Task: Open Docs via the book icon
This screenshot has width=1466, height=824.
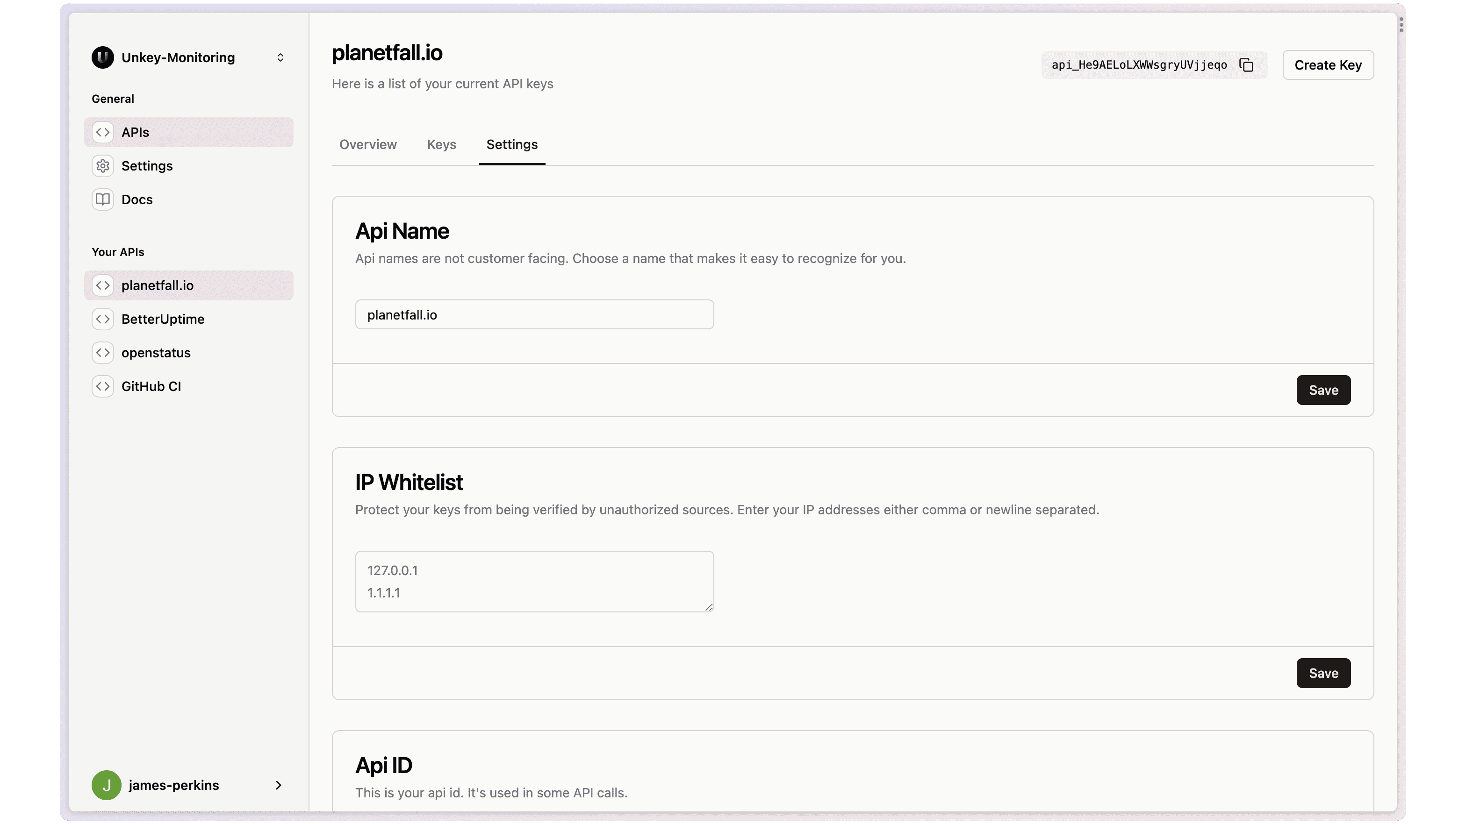Action: coord(103,199)
